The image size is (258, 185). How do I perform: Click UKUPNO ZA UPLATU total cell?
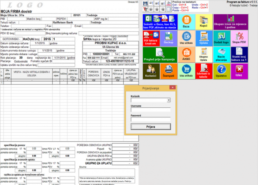pos(125,163)
